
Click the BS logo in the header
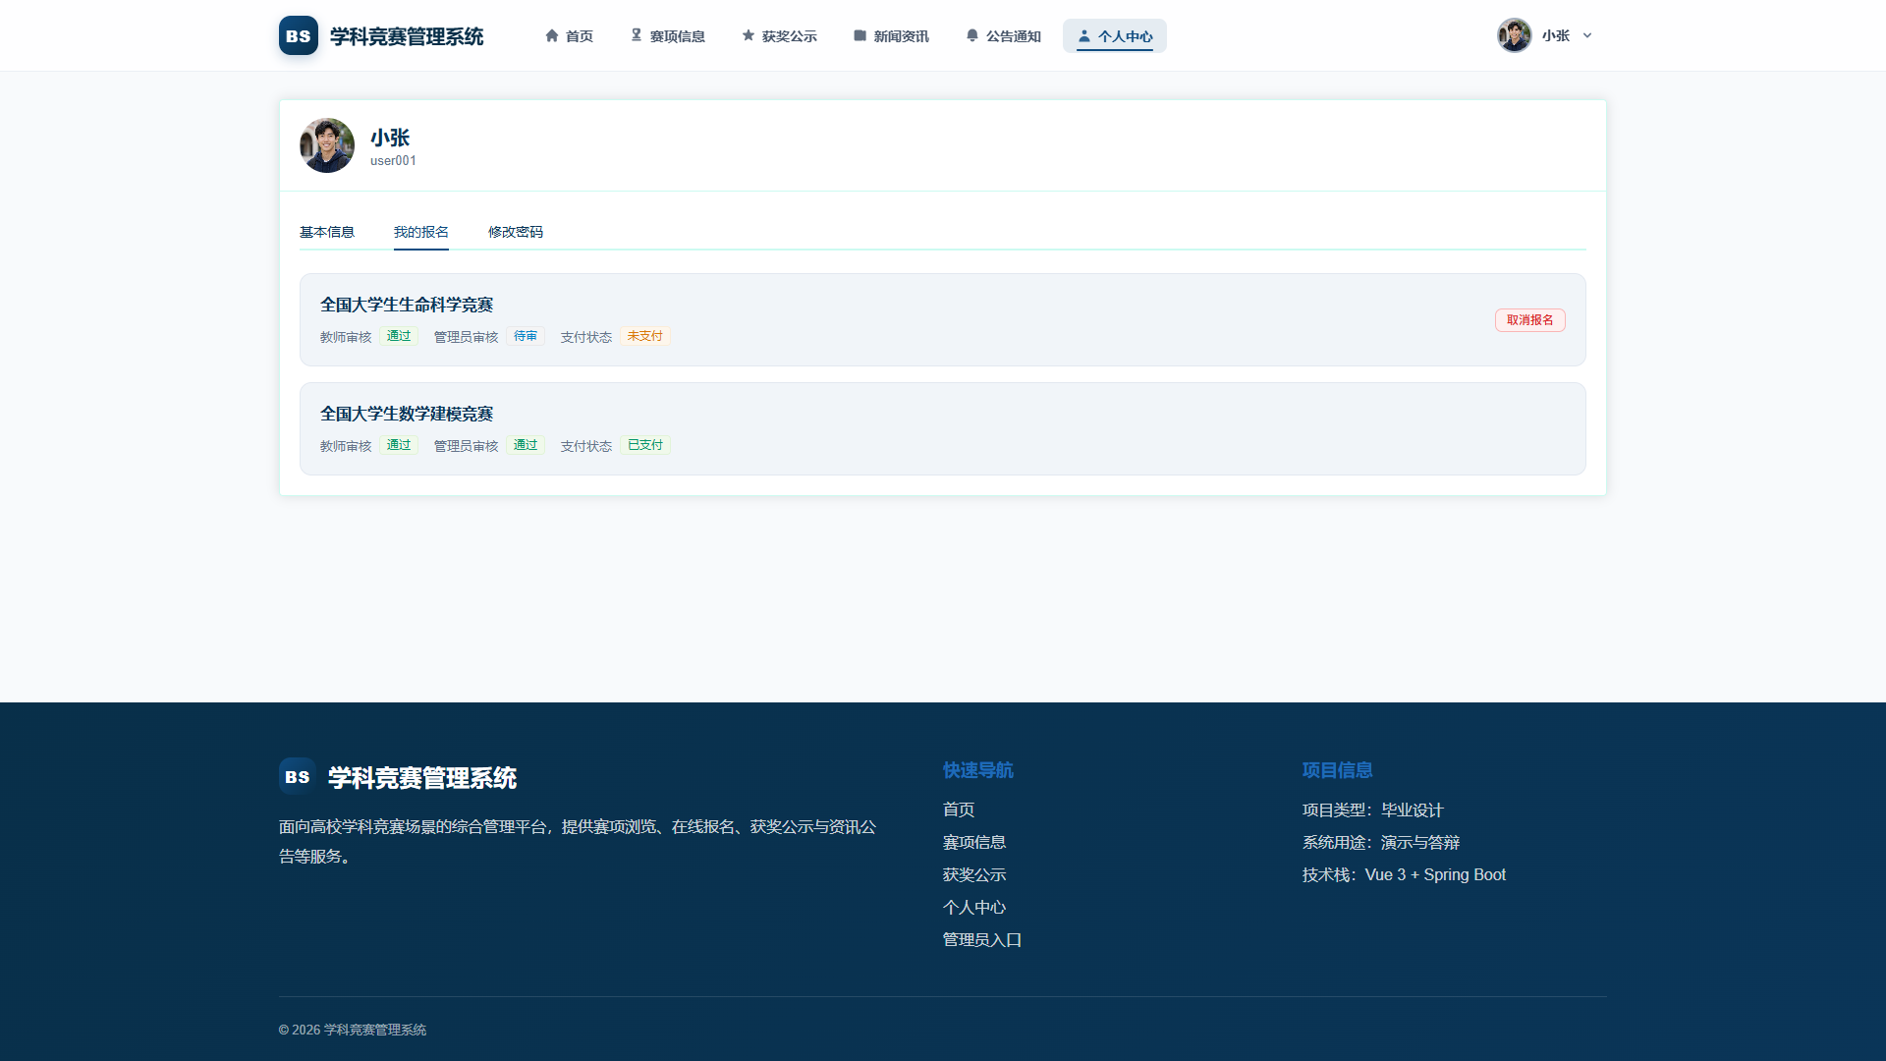coord(299,35)
